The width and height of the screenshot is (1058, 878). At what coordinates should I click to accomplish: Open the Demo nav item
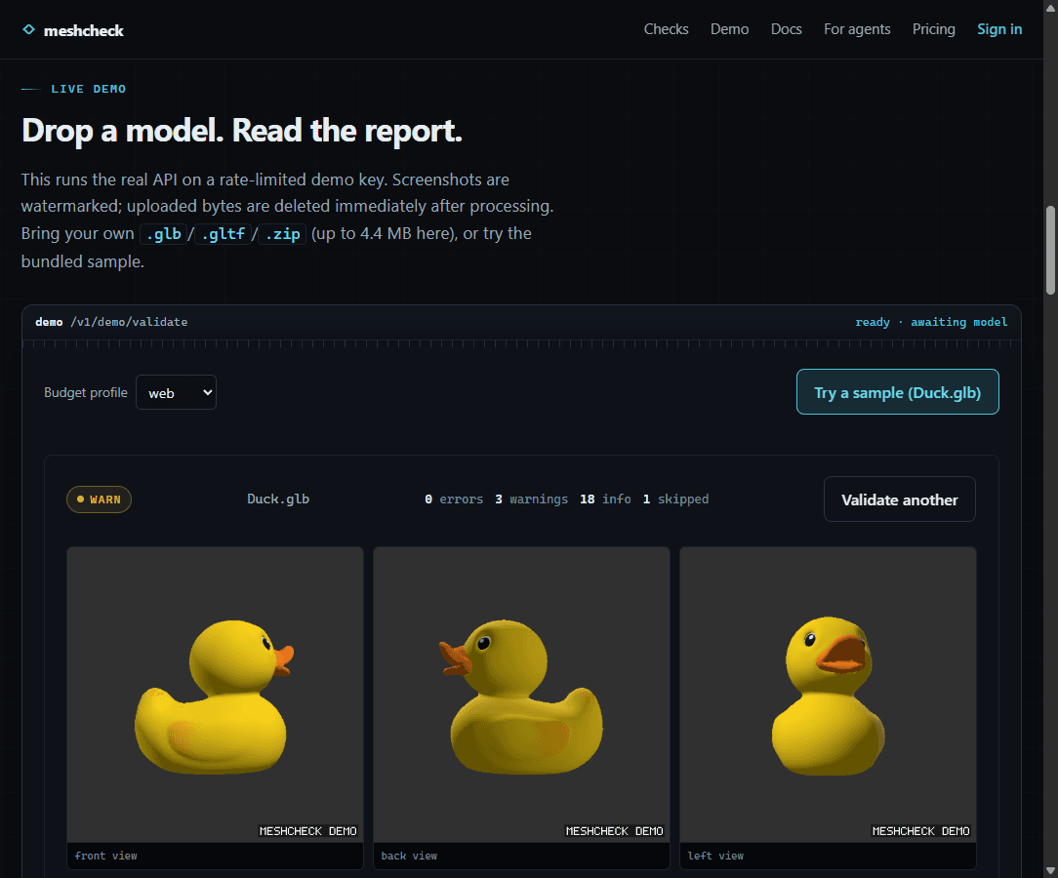pyautogui.click(x=729, y=29)
